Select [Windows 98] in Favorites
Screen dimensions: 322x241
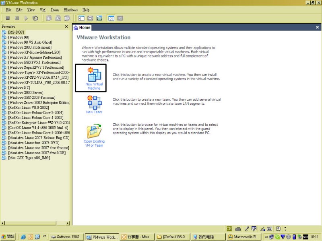[x=19, y=37]
